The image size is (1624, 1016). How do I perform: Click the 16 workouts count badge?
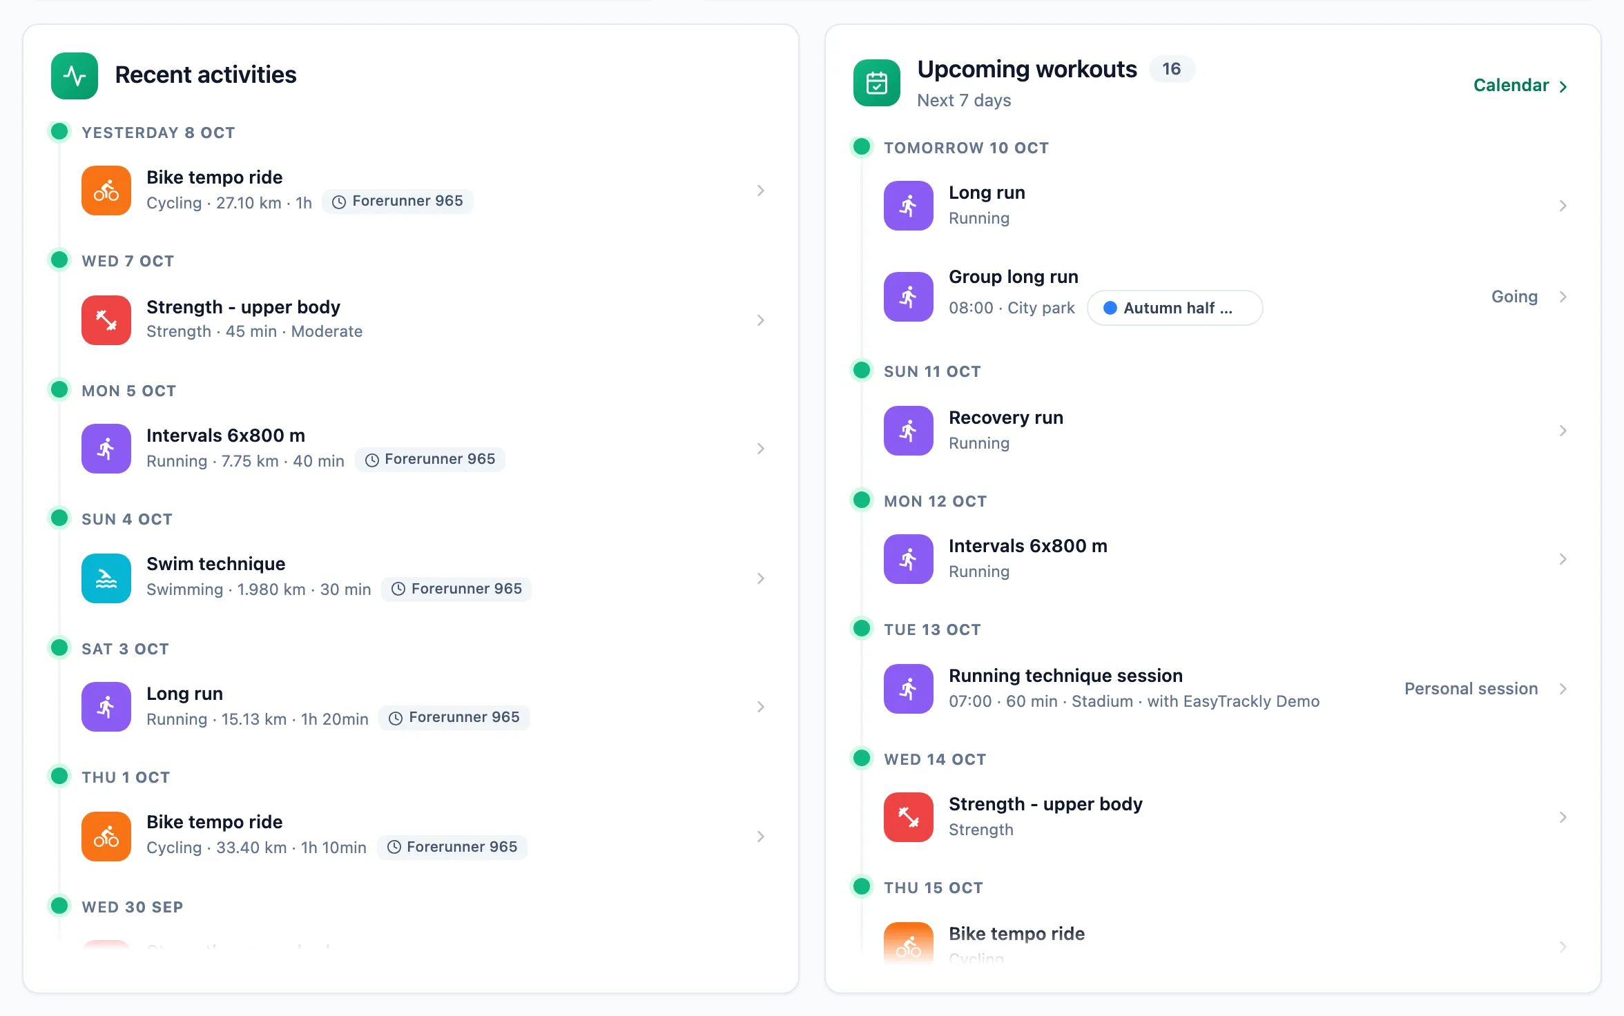[1172, 69]
